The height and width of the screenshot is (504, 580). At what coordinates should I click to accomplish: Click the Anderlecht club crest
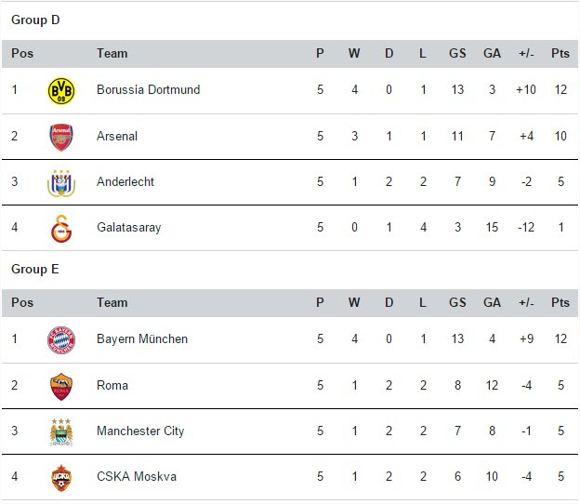pyautogui.click(x=61, y=183)
